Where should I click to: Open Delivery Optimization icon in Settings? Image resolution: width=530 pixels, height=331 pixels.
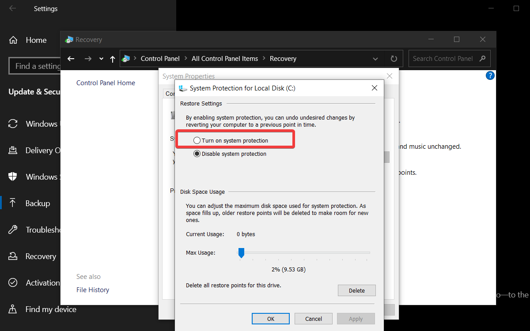[13, 150]
